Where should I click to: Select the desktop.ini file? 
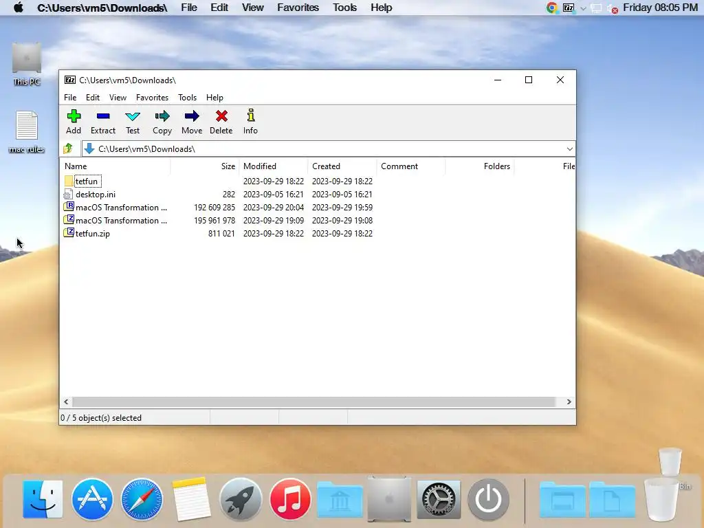(95, 195)
